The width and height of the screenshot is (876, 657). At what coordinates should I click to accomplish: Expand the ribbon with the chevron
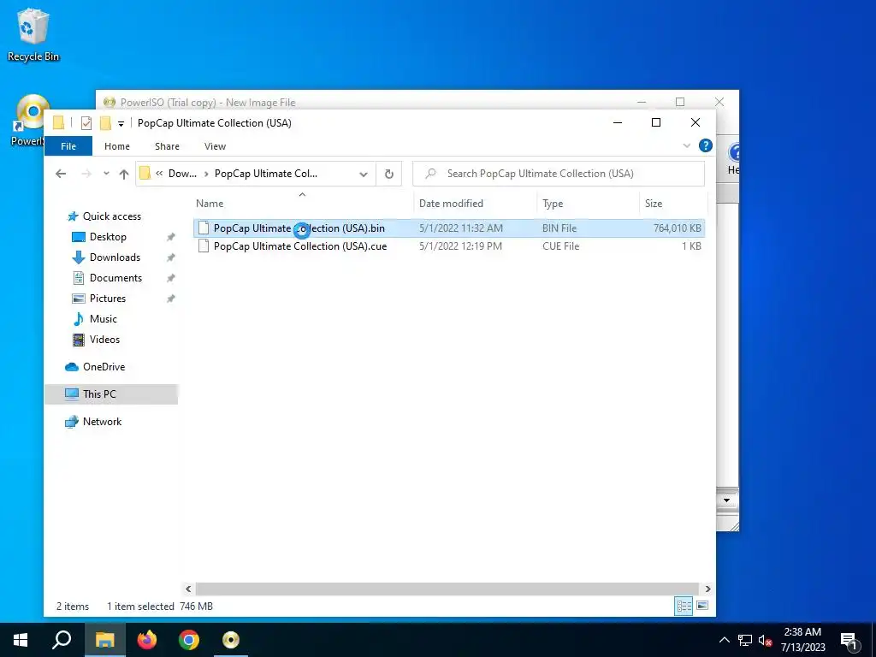[687, 145]
